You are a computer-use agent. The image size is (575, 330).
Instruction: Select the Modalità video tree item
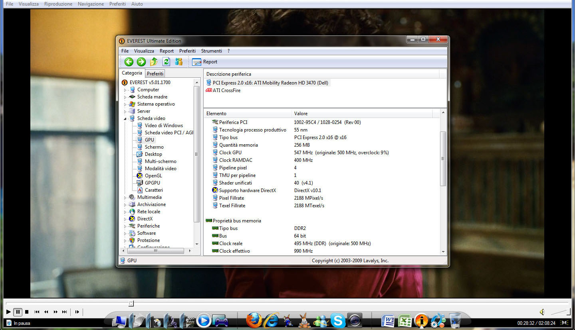[161, 169]
